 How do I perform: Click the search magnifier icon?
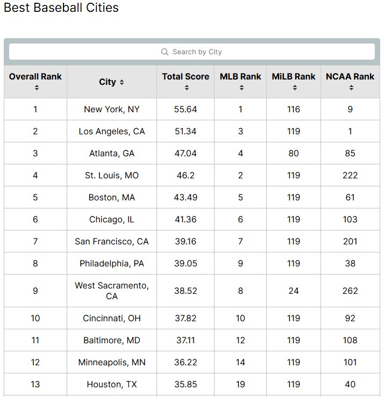tap(165, 52)
